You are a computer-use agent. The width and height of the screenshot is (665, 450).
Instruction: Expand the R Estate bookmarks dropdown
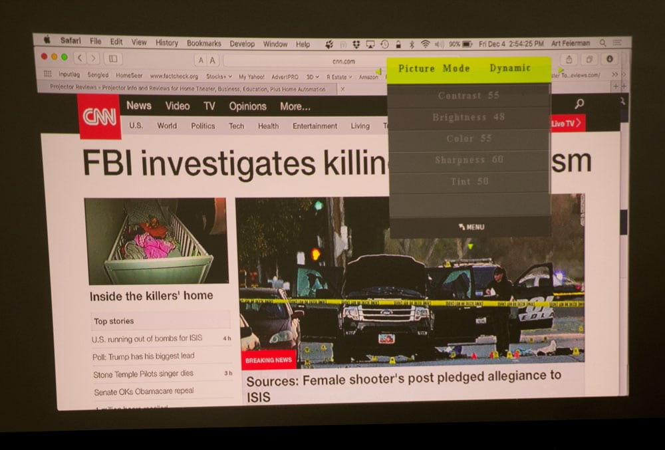338,77
